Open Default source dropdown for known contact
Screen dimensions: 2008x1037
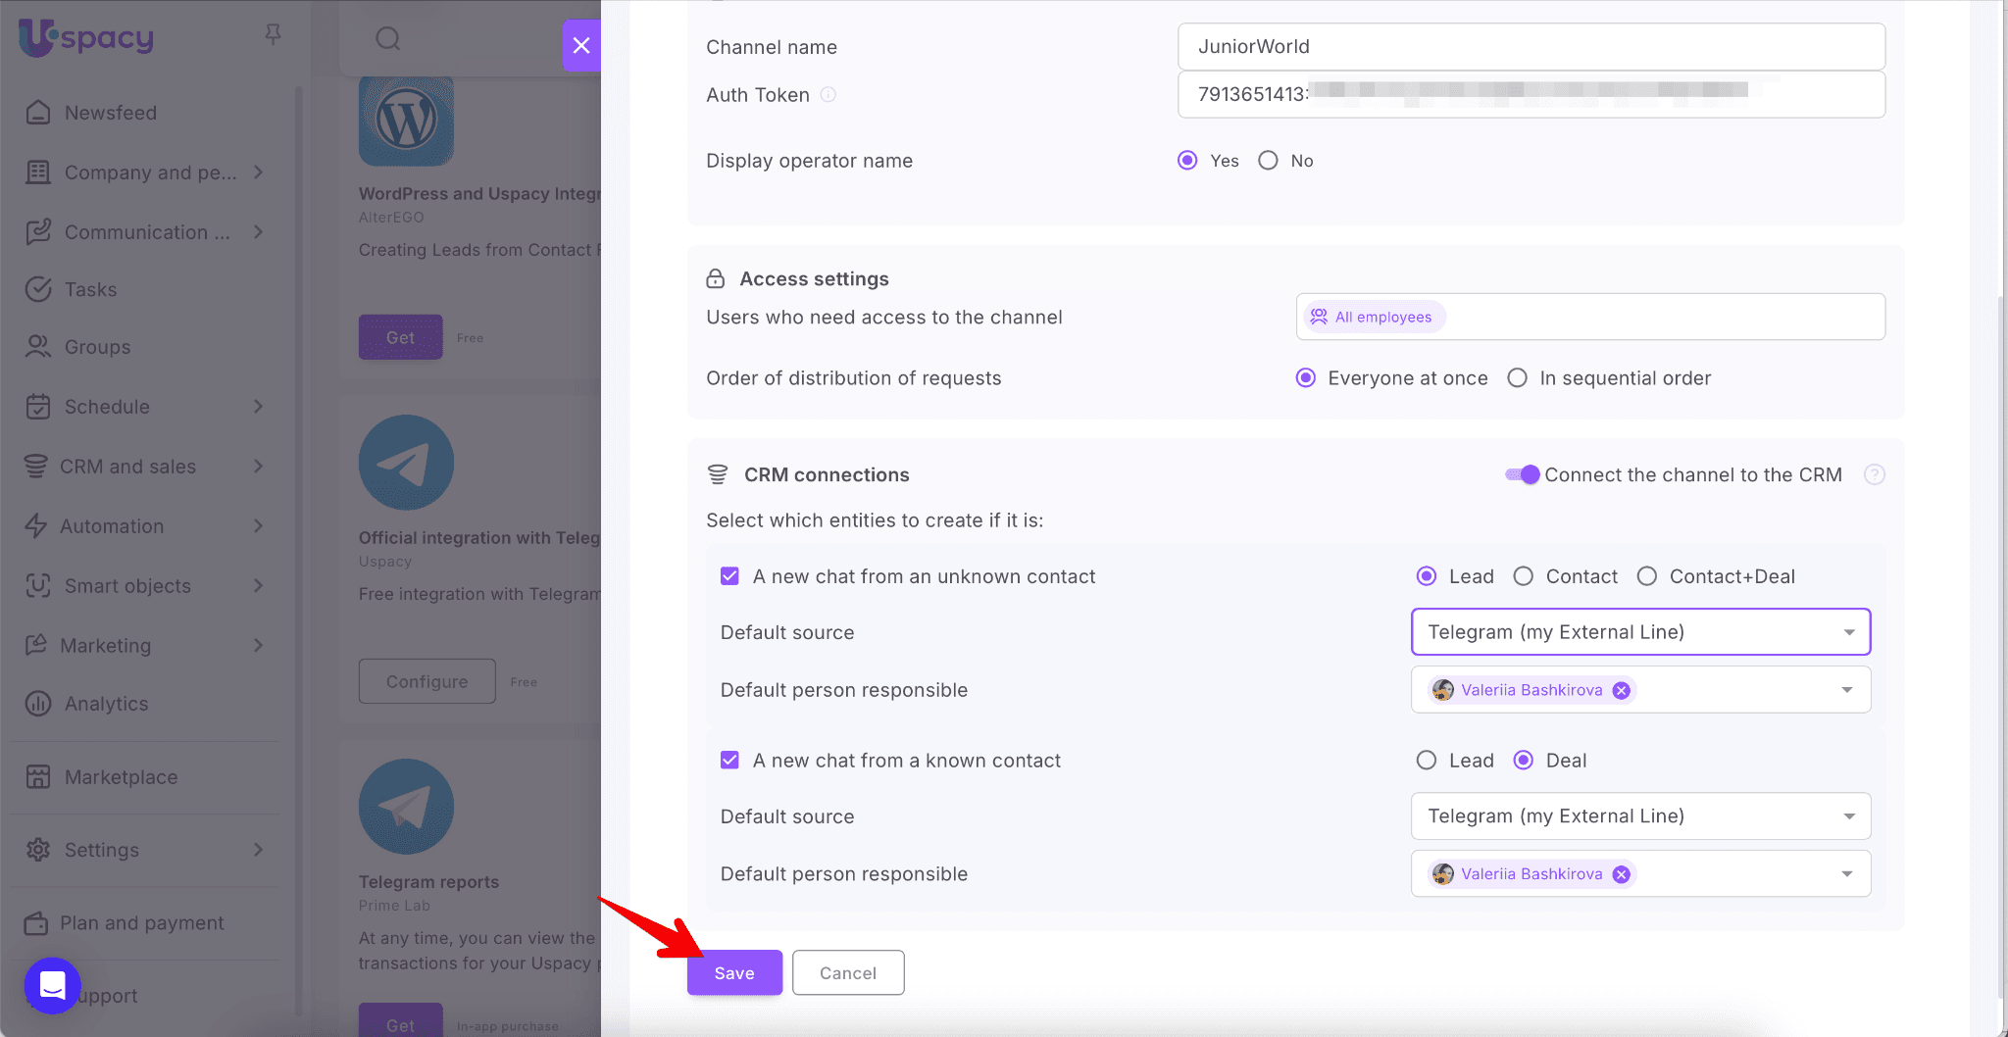(1639, 816)
